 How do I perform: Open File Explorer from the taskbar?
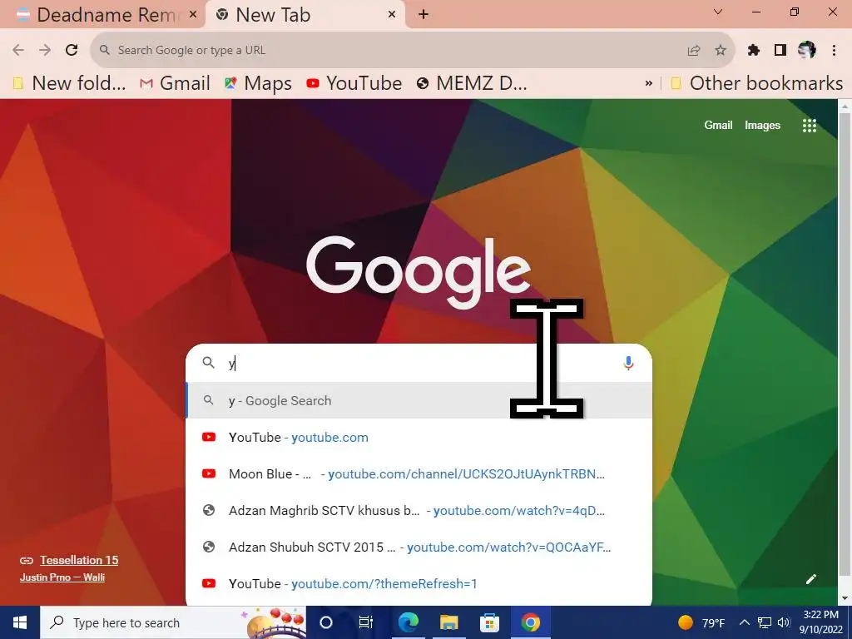click(x=448, y=622)
